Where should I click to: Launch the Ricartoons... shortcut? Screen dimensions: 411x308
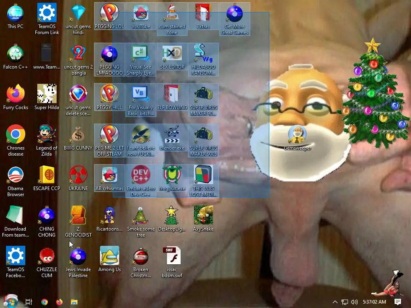point(109,219)
